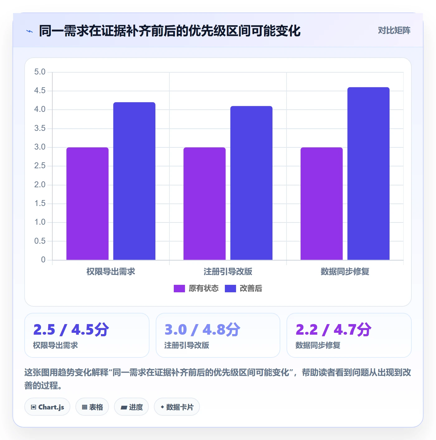
Task: Click the lightning icon beside the title
Action: tap(30, 31)
